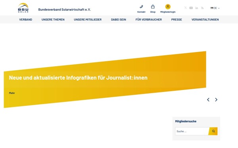Focus the Mitgliedersuche search field

coord(192,131)
